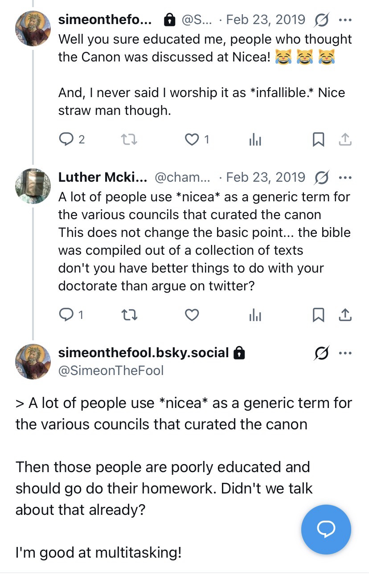Image resolution: width=369 pixels, height=575 pixels.
Task: Bookmark Luther Mcki's tweet
Action: point(318,315)
